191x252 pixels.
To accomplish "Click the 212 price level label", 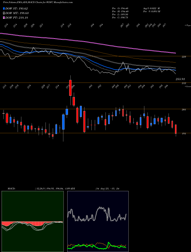I will point(184,83).
